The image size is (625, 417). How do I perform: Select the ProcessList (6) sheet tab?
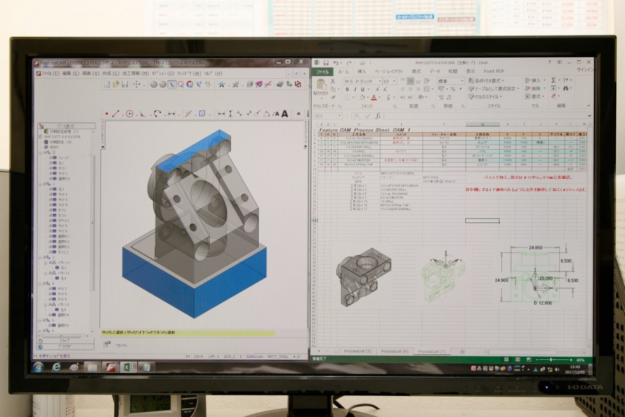394,351
